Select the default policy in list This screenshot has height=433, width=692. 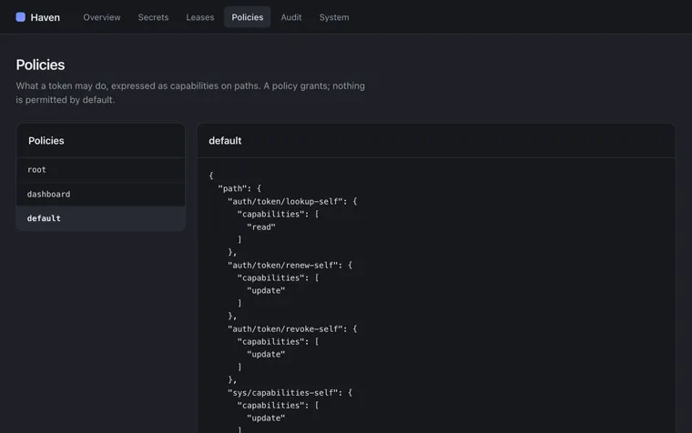(x=101, y=218)
